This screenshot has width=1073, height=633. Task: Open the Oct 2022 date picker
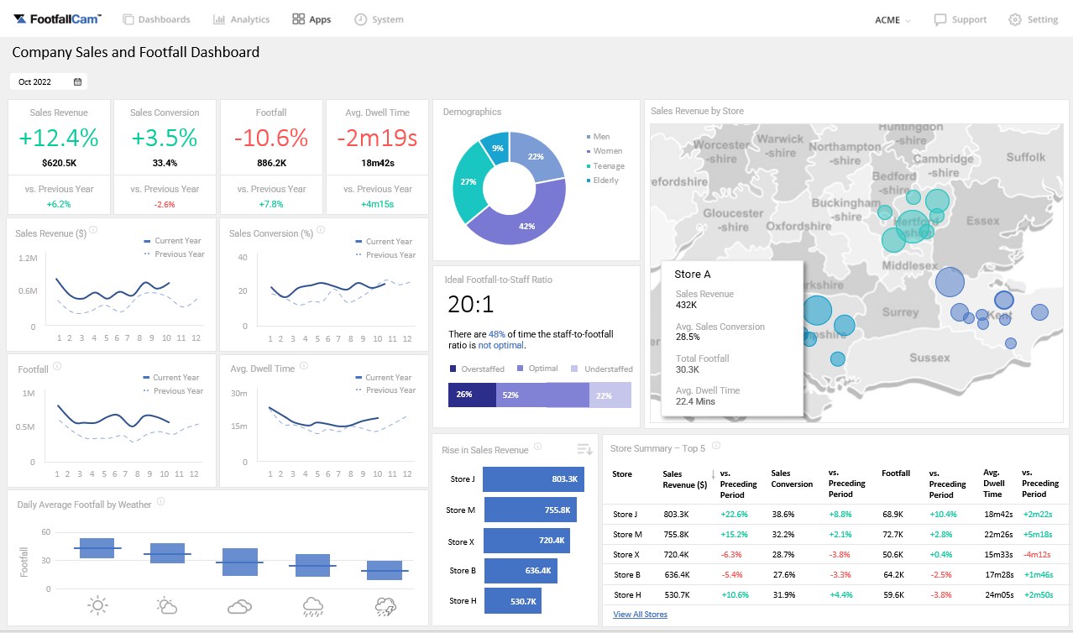click(x=49, y=81)
